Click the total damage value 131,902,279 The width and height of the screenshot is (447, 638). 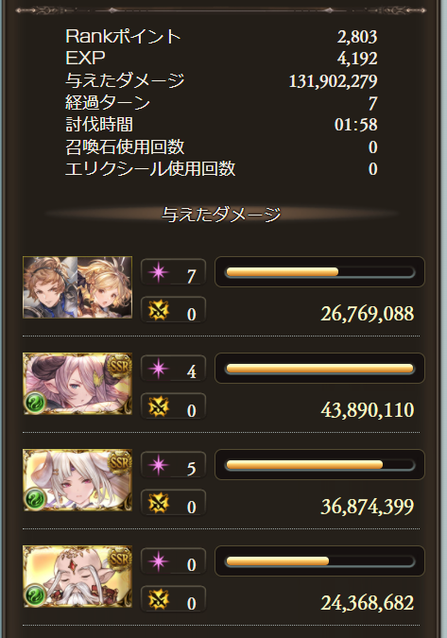[333, 81]
